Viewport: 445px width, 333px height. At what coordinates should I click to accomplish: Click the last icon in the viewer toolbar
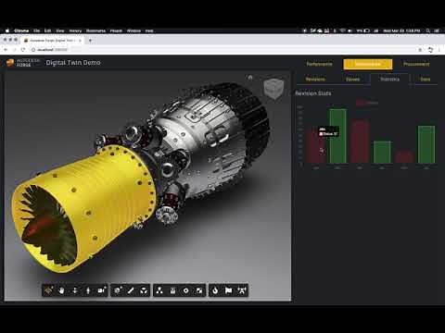[242, 290]
